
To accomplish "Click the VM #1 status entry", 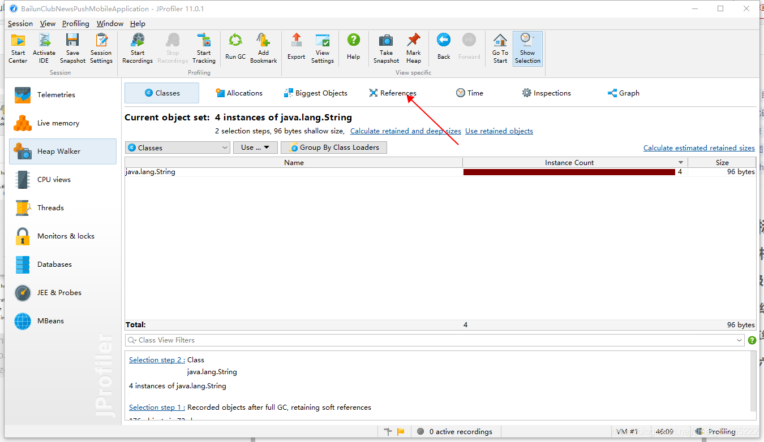I will (627, 432).
